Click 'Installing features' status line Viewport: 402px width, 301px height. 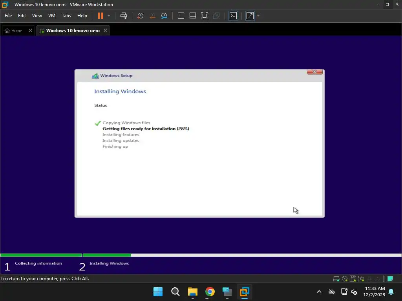(x=121, y=135)
